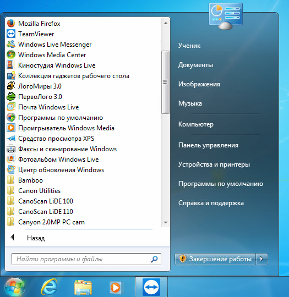The image size is (289, 297).
Task: Open Программы по умолчанию in right pane
Action: click(221, 184)
